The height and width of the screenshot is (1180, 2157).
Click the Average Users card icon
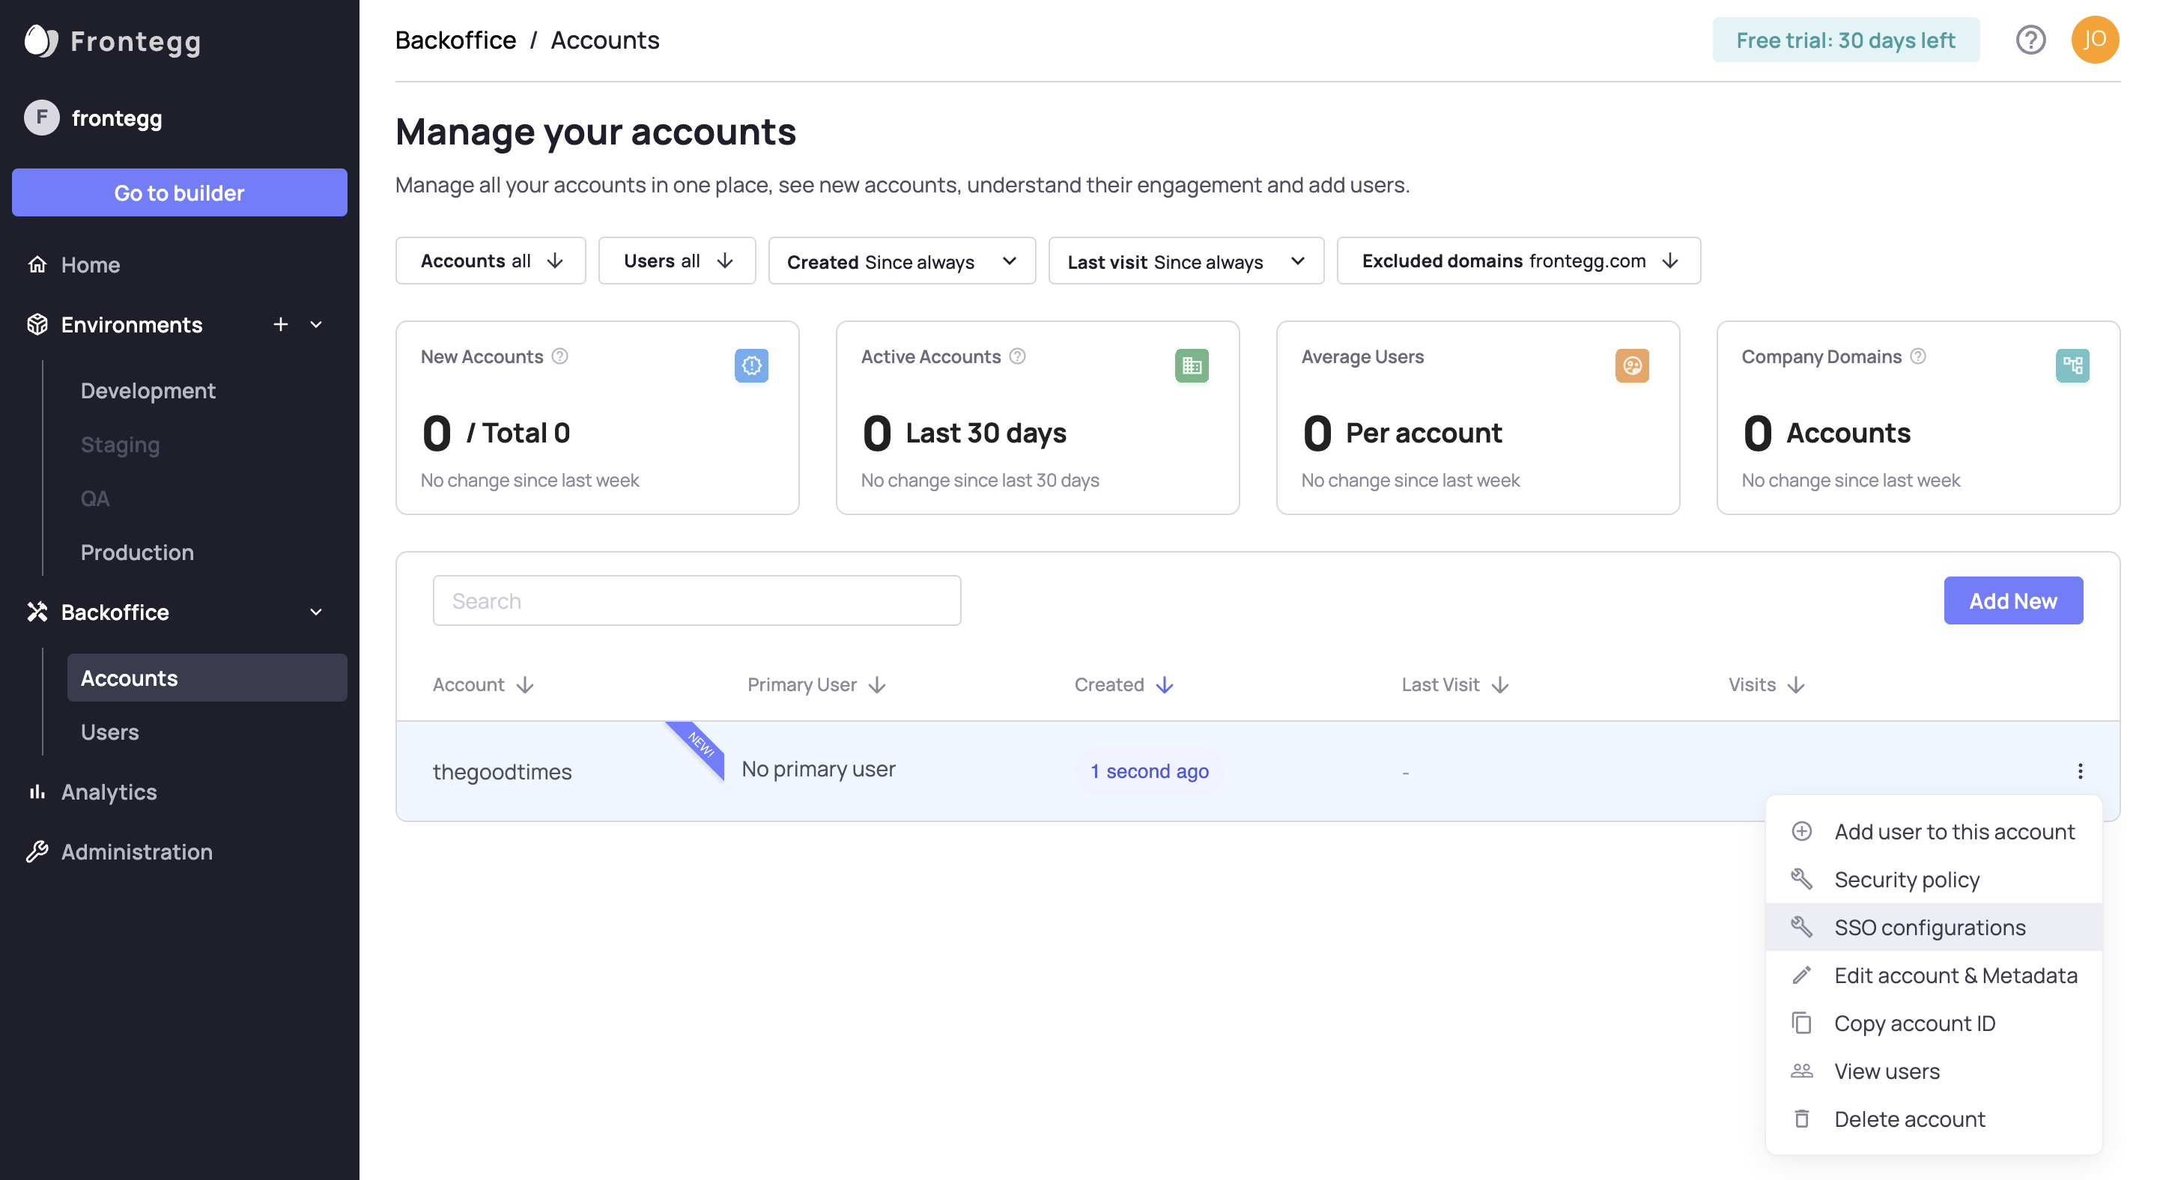[1631, 365]
